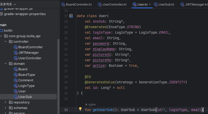Click the Kotlin icon on UserController.kt tab

point(100,4)
